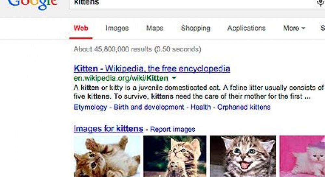Click the Birth and development link
Image resolution: width=325 pixels, height=177 pixels.
click(x=149, y=107)
